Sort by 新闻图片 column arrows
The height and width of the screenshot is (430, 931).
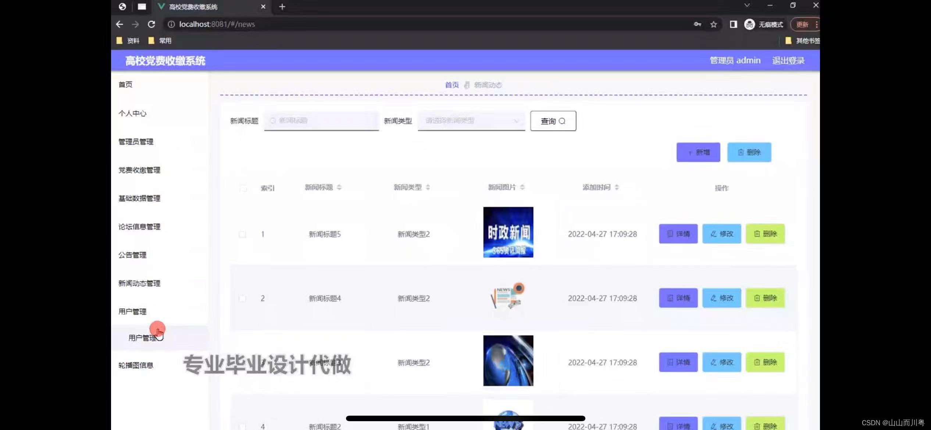pyautogui.click(x=522, y=187)
